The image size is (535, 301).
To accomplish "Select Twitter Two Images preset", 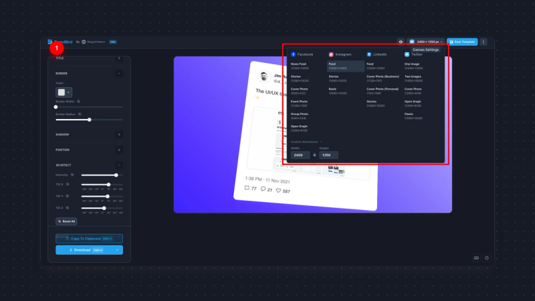I will [x=413, y=78].
